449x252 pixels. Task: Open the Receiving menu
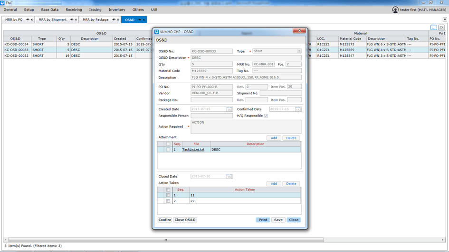pyautogui.click(x=74, y=9)
